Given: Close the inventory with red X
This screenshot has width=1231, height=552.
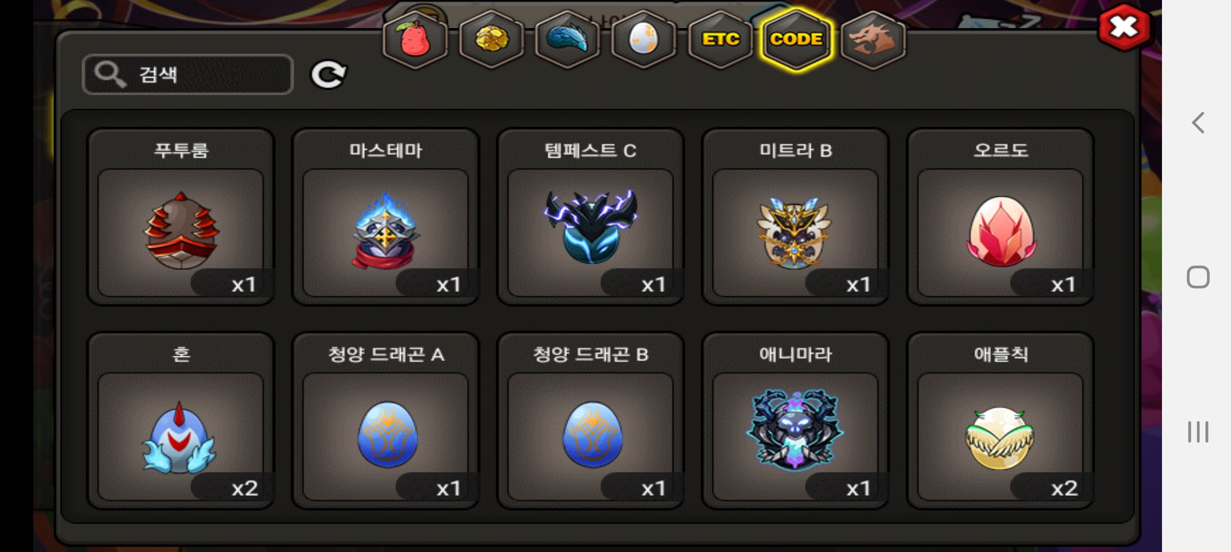Looking at the screenshot, I should tap(1124, 27).
